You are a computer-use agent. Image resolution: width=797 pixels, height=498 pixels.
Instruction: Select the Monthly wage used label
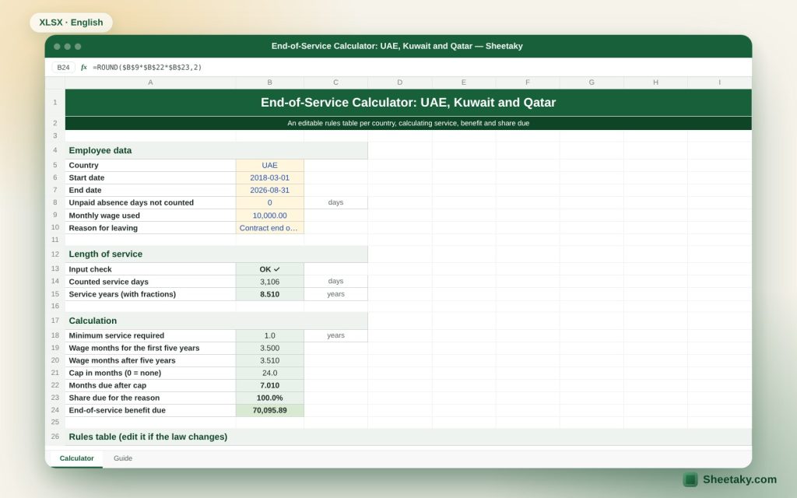tap(150, 216)
